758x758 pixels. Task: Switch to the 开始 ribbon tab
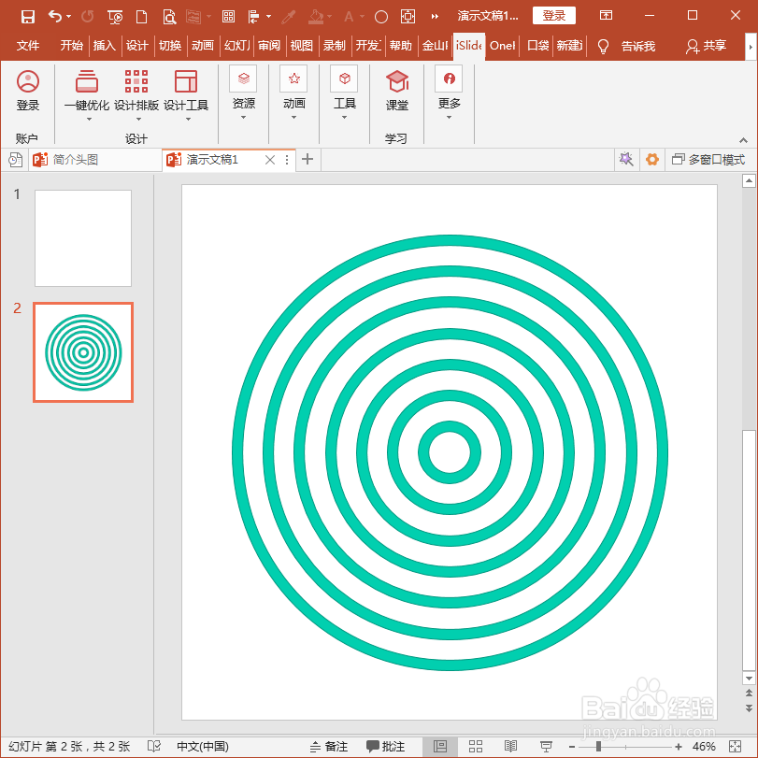[72, 46]
